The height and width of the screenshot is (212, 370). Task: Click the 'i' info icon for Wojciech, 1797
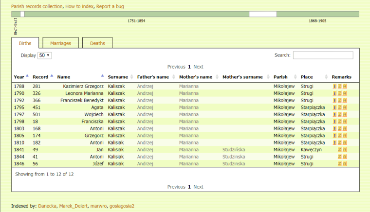pos(334,115)
